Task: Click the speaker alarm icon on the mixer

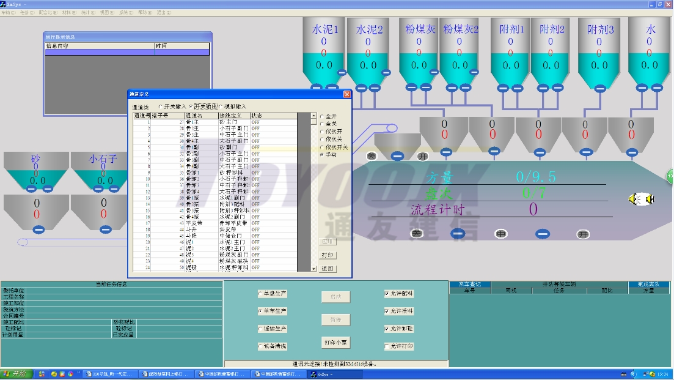Action: (642, 199)
